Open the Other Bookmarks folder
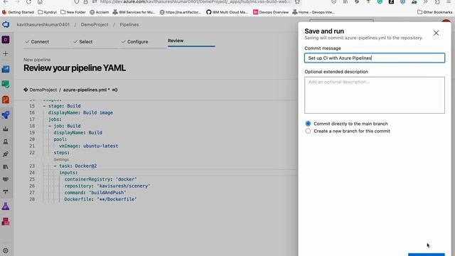 (434, 12)
